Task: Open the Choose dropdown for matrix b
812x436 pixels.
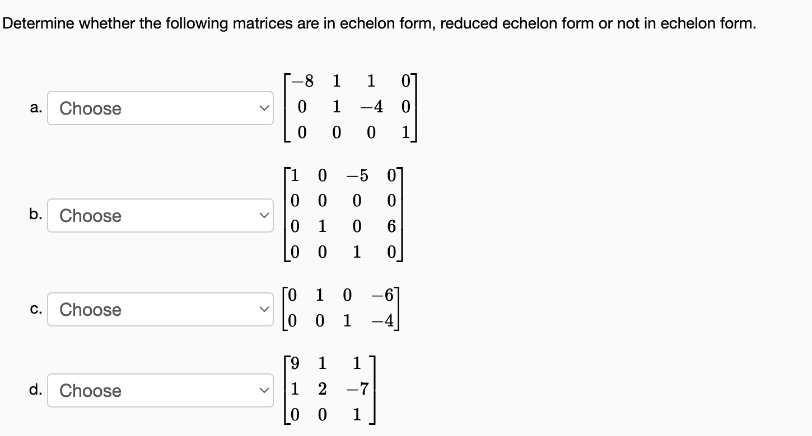Action: (160, 216)
